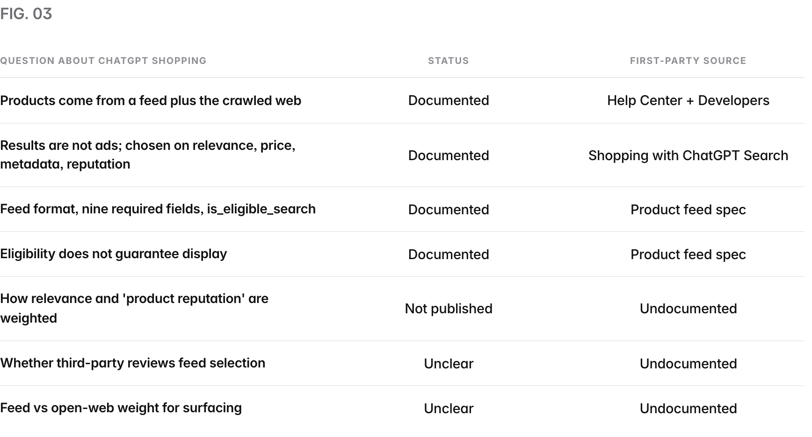
Task: Click 'Unclear' in the open-web weight row
Action: (449, 409)
